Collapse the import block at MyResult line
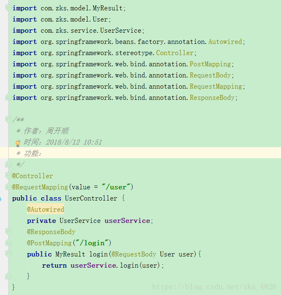 [8, 8]
